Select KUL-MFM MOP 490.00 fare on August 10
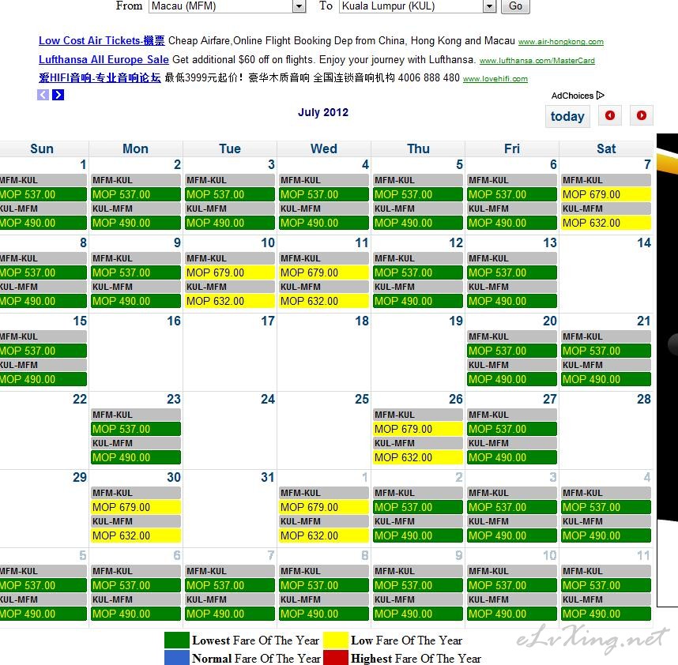This screenshot has width=678, height=665. coord(512,614)
